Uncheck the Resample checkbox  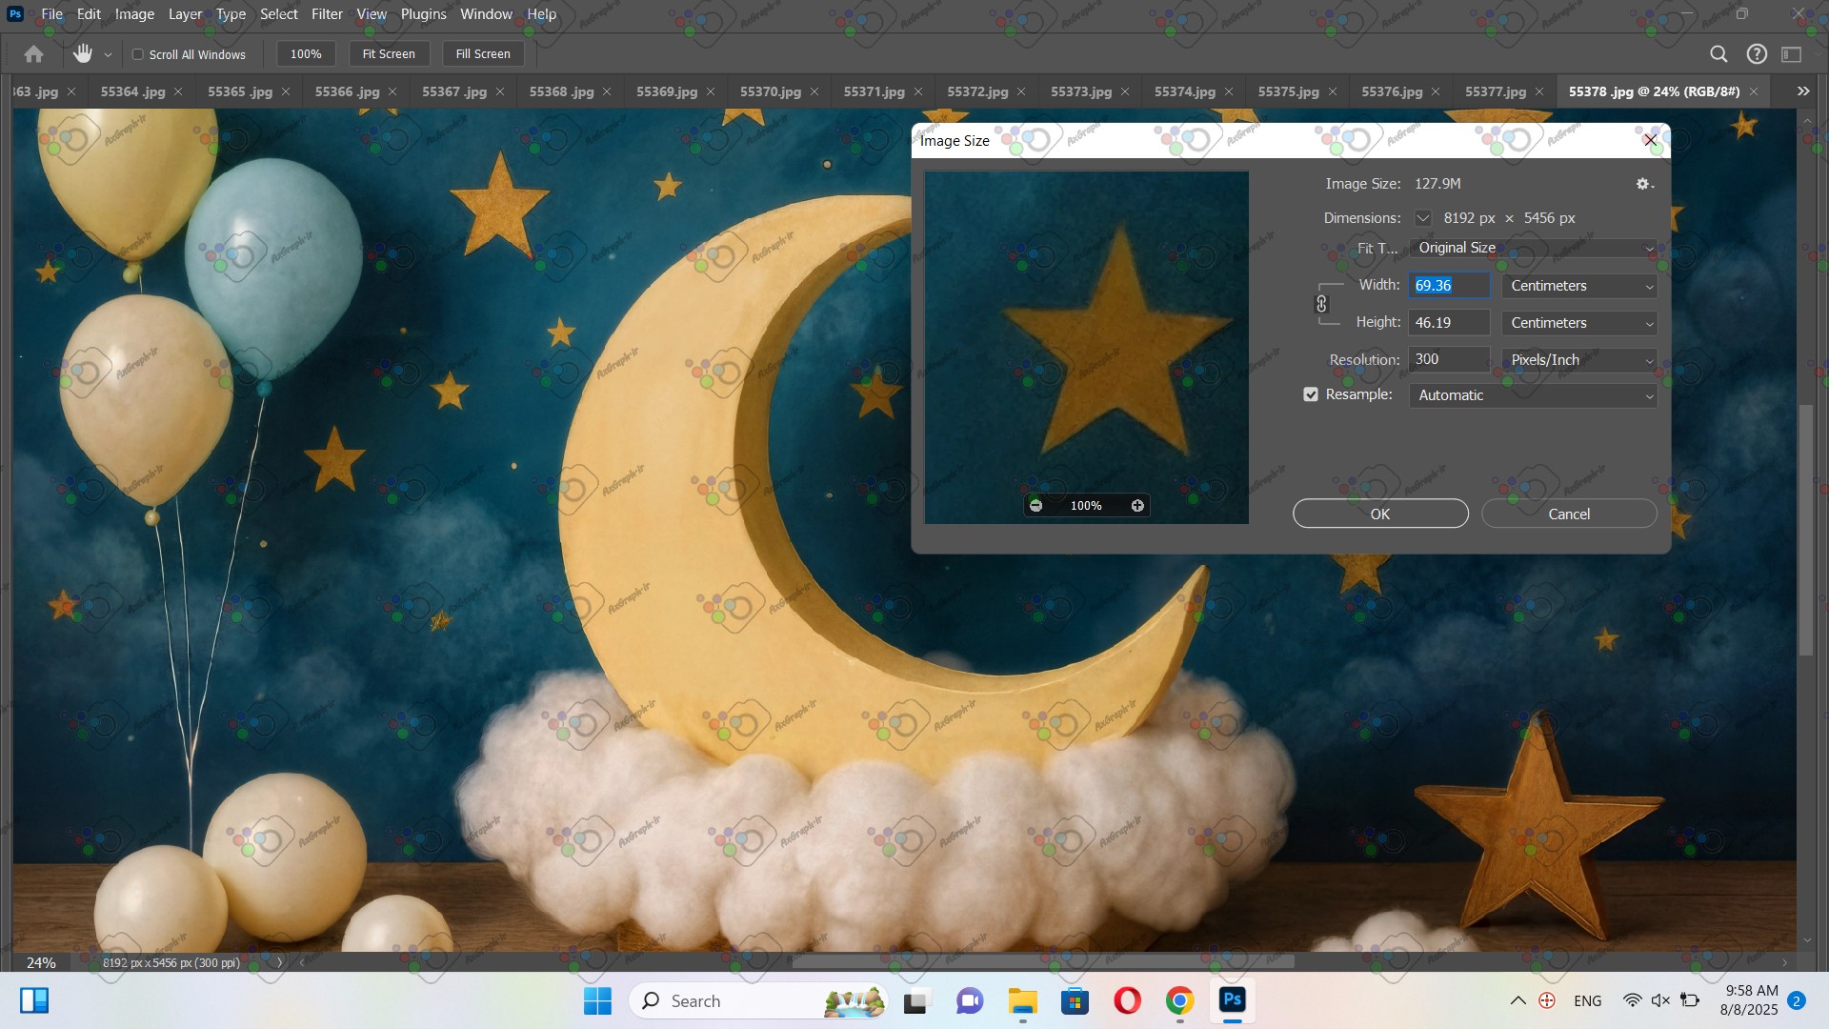point(1311,394)
